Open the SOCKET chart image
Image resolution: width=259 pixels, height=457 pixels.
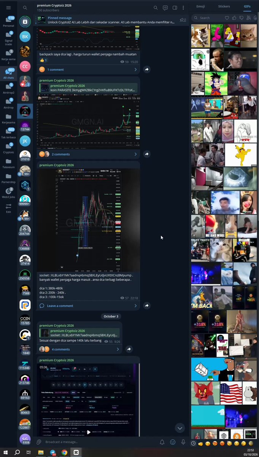88,220
